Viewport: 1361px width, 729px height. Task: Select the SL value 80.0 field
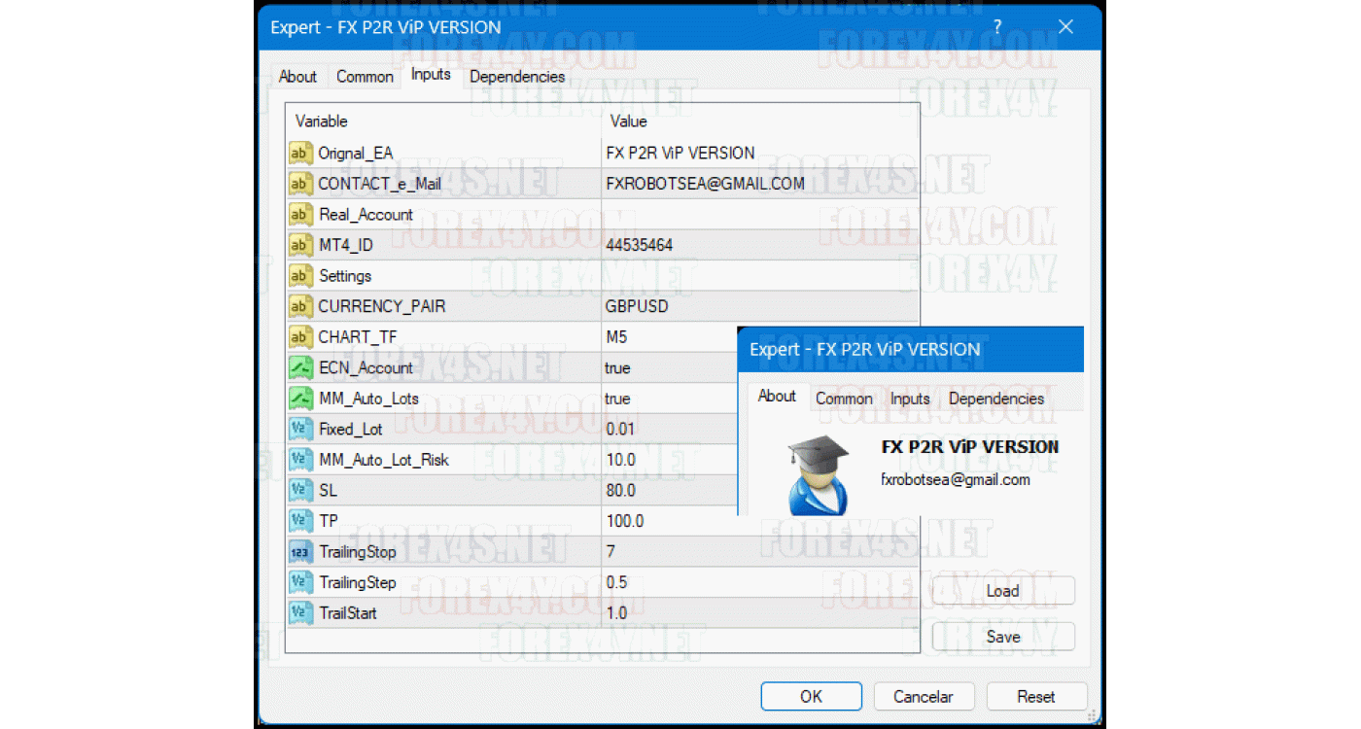(x=621, y=491)
